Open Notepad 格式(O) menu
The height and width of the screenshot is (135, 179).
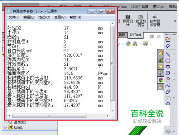click(x=44, y=17)
